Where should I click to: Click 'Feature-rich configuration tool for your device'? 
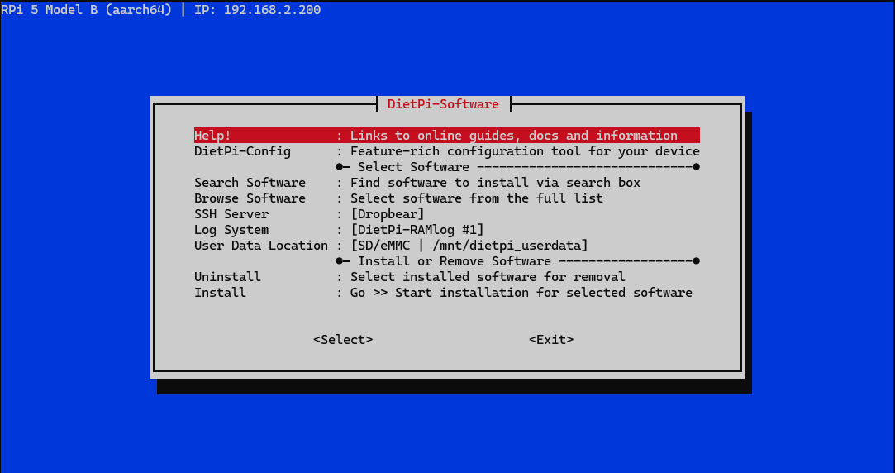click(x=525, y=151)
